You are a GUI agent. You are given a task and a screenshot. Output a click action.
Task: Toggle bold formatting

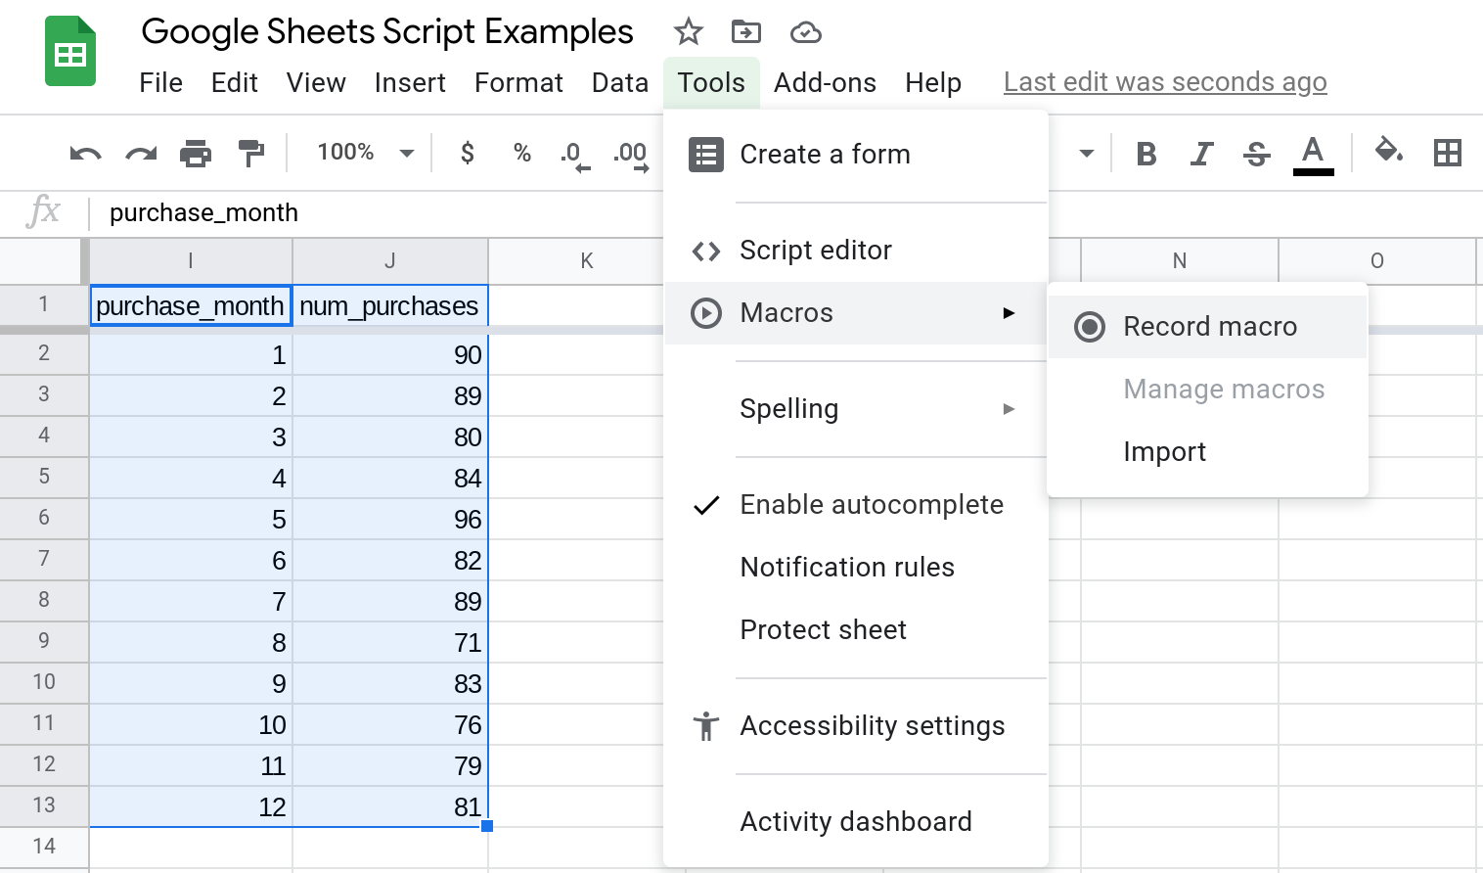point(1146,154)
